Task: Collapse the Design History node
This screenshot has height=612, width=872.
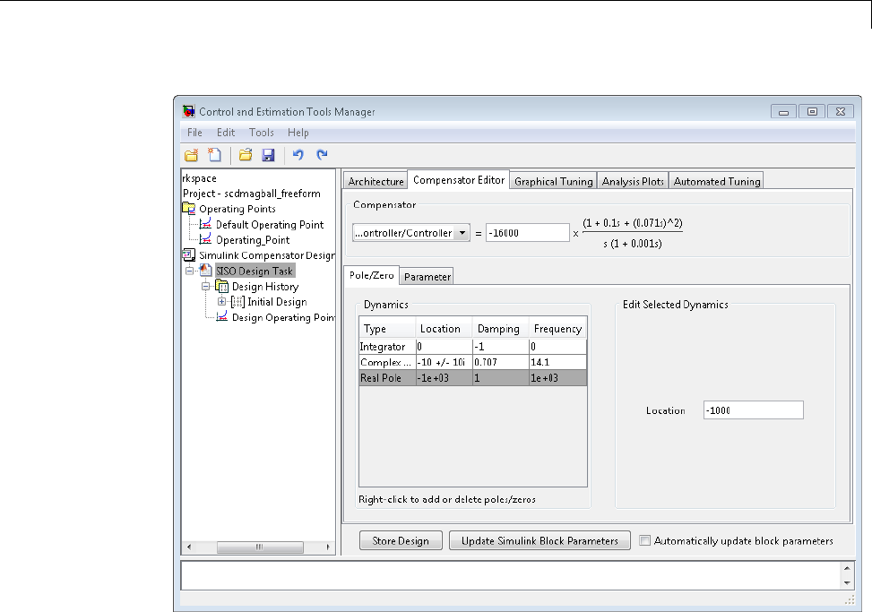Action: coord(206,286)
